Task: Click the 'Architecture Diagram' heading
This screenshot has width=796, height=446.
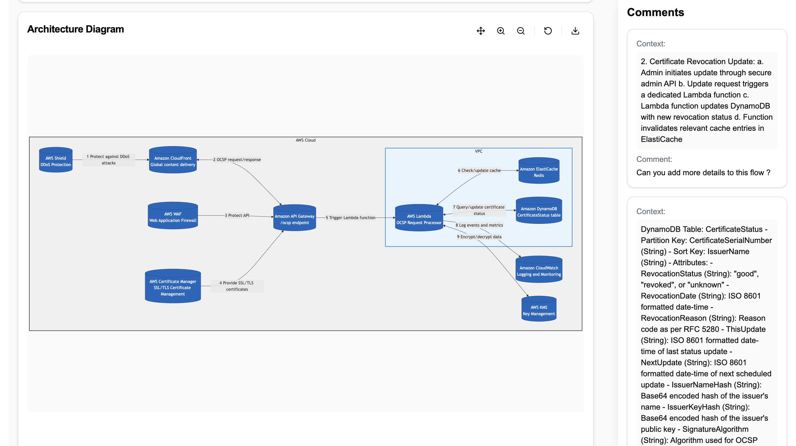Action: 75,29
